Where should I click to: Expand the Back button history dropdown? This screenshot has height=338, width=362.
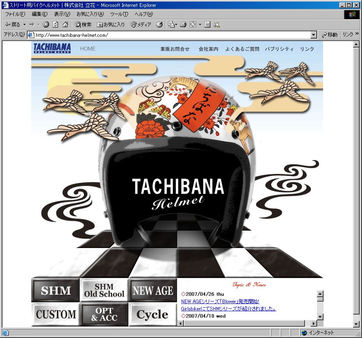pyautogui.click(x=24, y=24)
